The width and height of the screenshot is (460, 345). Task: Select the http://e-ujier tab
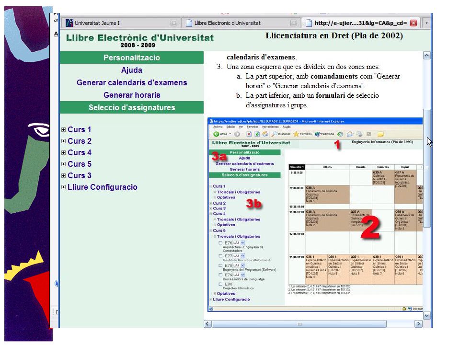coord(360,23)
